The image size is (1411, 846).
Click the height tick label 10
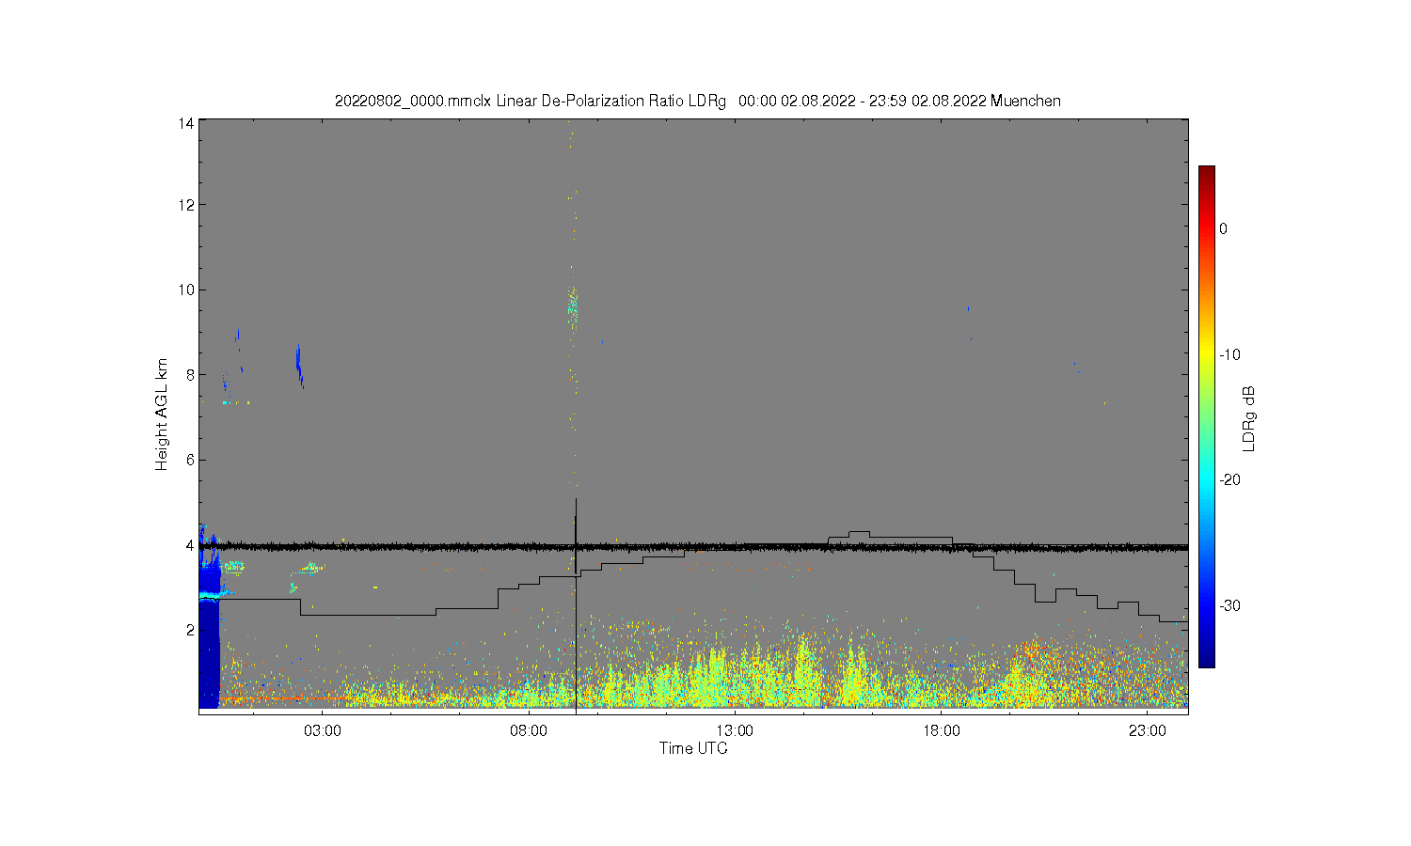point(186,290)
